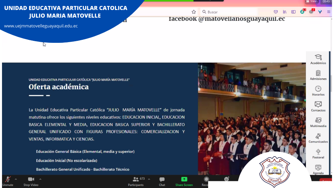Open the Horarios clock sidebar item

click(x=318, y=91)
